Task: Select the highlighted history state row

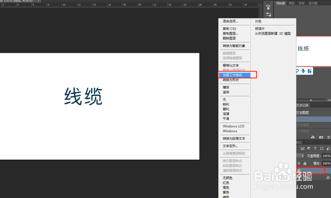Action: pos(313,119)
